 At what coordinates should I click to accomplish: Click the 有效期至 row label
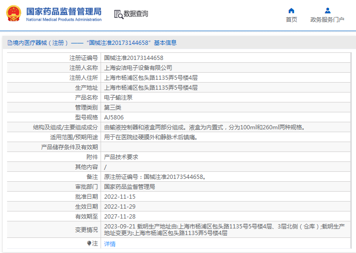pyautogui.click(x=86, y=217)
